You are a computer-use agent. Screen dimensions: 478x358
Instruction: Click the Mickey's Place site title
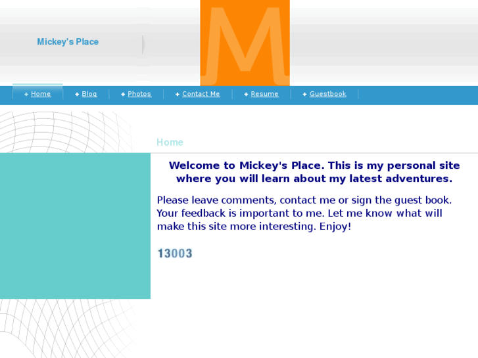click(x=68, y=42)
